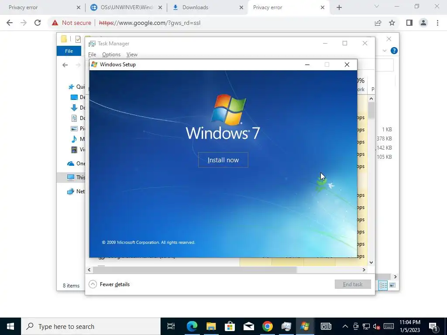The image size is (447, 335).
Task: Select Music in File Explorer sidebar
Action: [x=78, y=139]
